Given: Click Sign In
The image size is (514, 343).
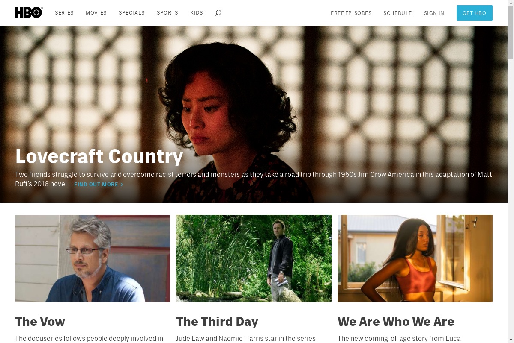Looking at the screenshot, I should tap(434, 13).
